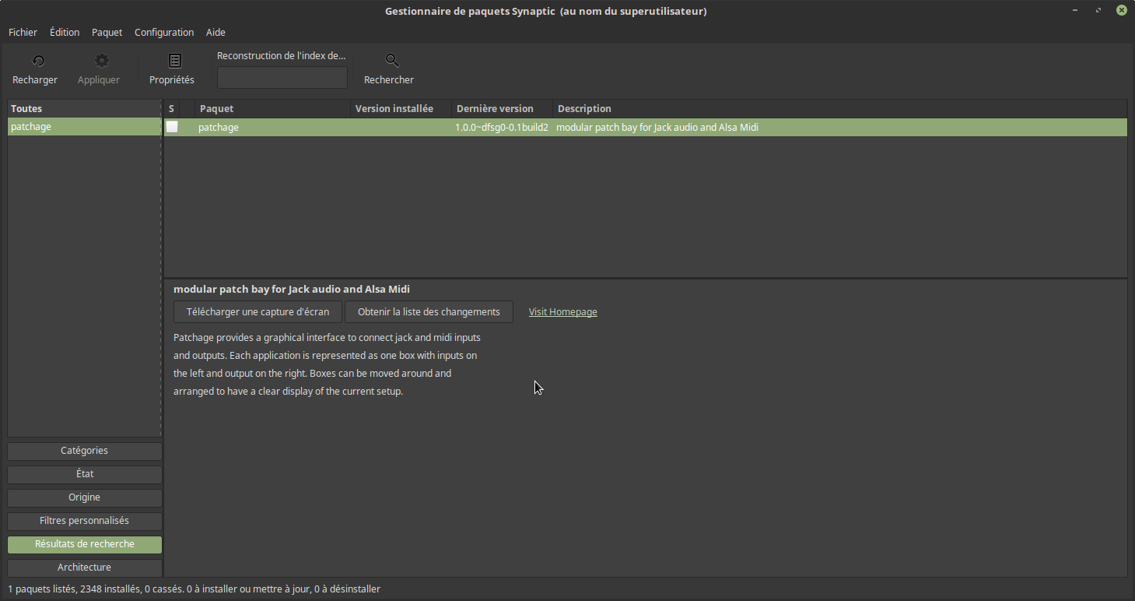The image size is (1135, 601).
Task: Open the Édition menu
Action: (65, 32)
